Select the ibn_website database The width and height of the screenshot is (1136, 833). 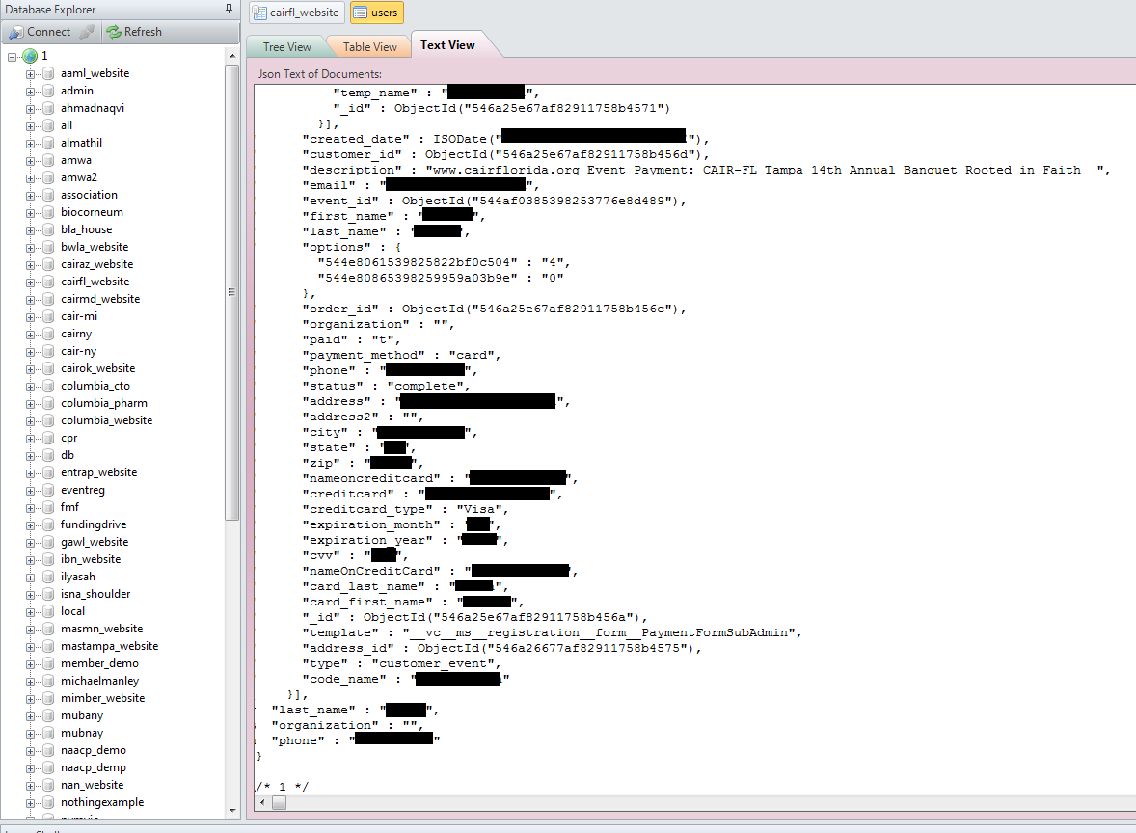coord(91,559)
